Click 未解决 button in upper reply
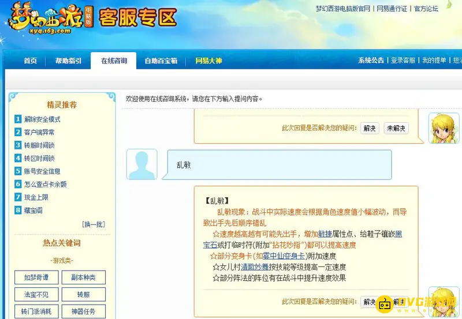The height and width of the screenshot is (319, 462). pyautogui.click(x=396, y=128)
